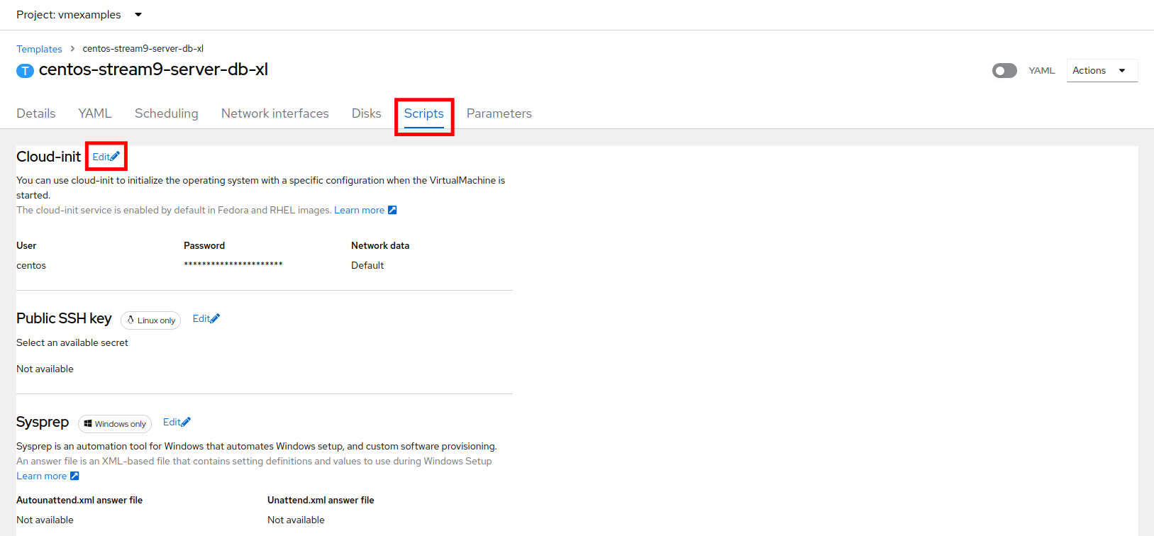The image size is (1154, 536).
Task: Click Select an available secret text
Action: 72,343
